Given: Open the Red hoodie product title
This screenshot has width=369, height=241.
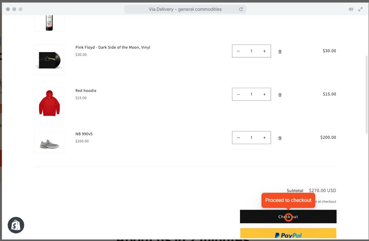Looking at the screenshot, I should [86, 91].
